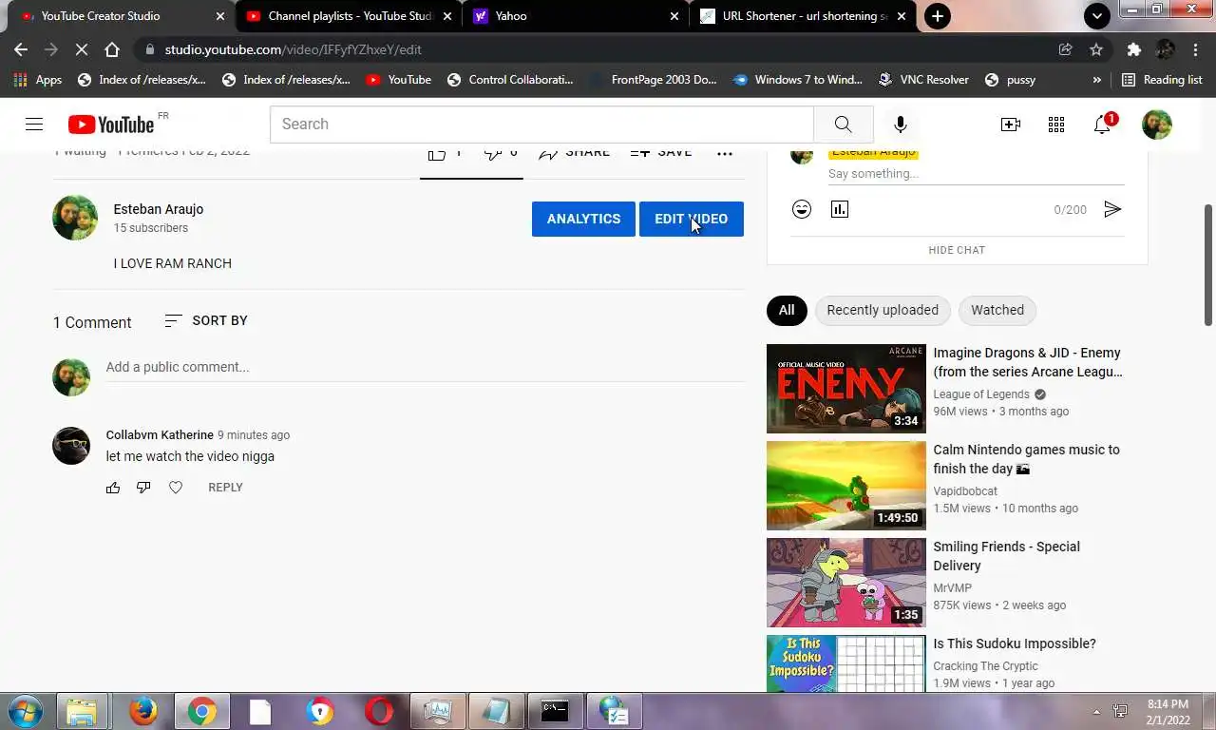Screen dimensions: 1216x730
Task: Open the Apps bookmark shortcut
Action: point(38,80)
